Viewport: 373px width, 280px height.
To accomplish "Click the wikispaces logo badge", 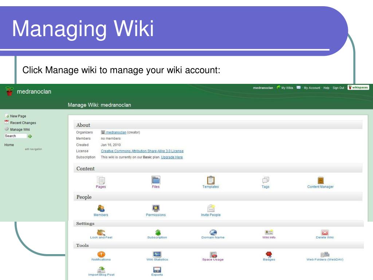I will (358, 87).
